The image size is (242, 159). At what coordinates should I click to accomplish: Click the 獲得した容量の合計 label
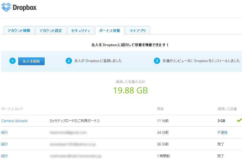point(130,82)
